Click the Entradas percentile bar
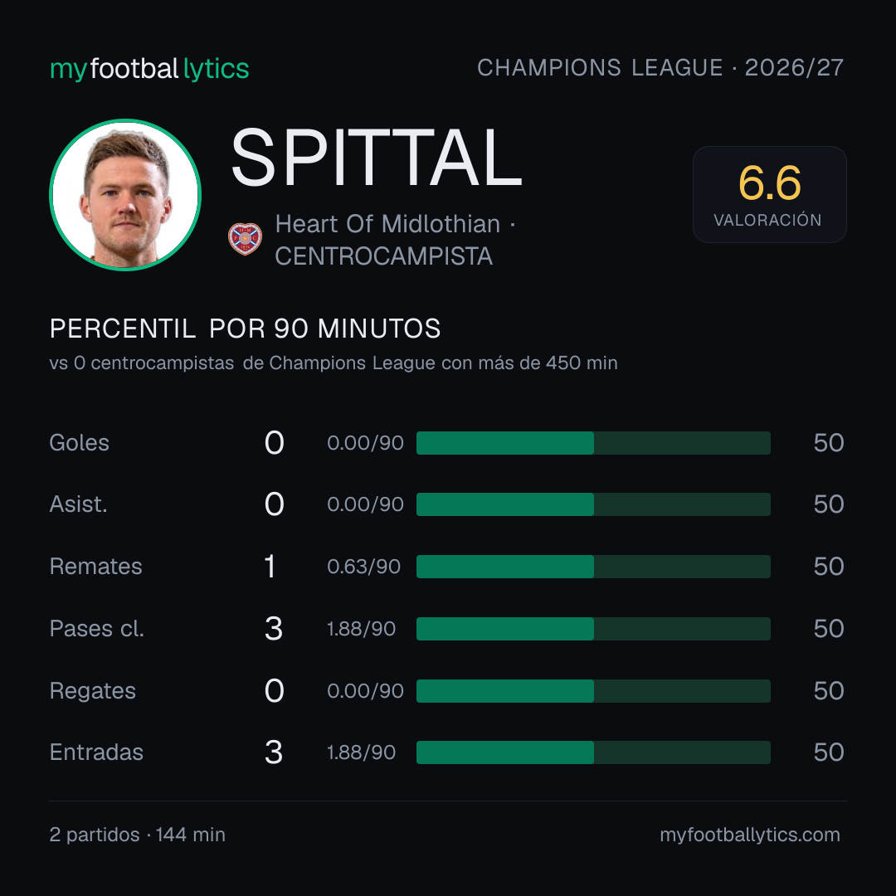Viewport: 896px width, 896px height. point(593,752)
